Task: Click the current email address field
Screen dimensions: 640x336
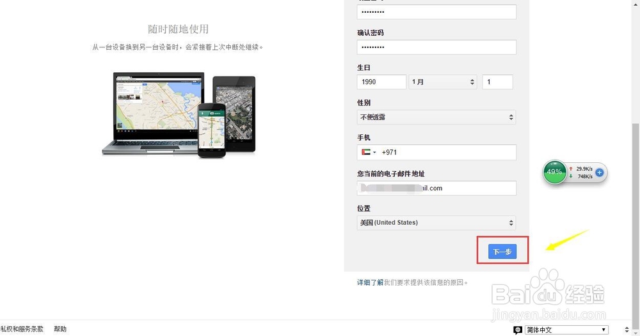Action: coord(436,188)
